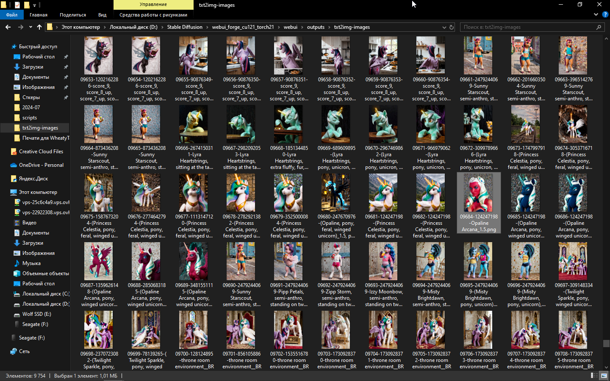Image resolution: width=610 pixels, height=381 pixels.
Task: Switch to the Главная ribbon tab
Action: point(39,15)
